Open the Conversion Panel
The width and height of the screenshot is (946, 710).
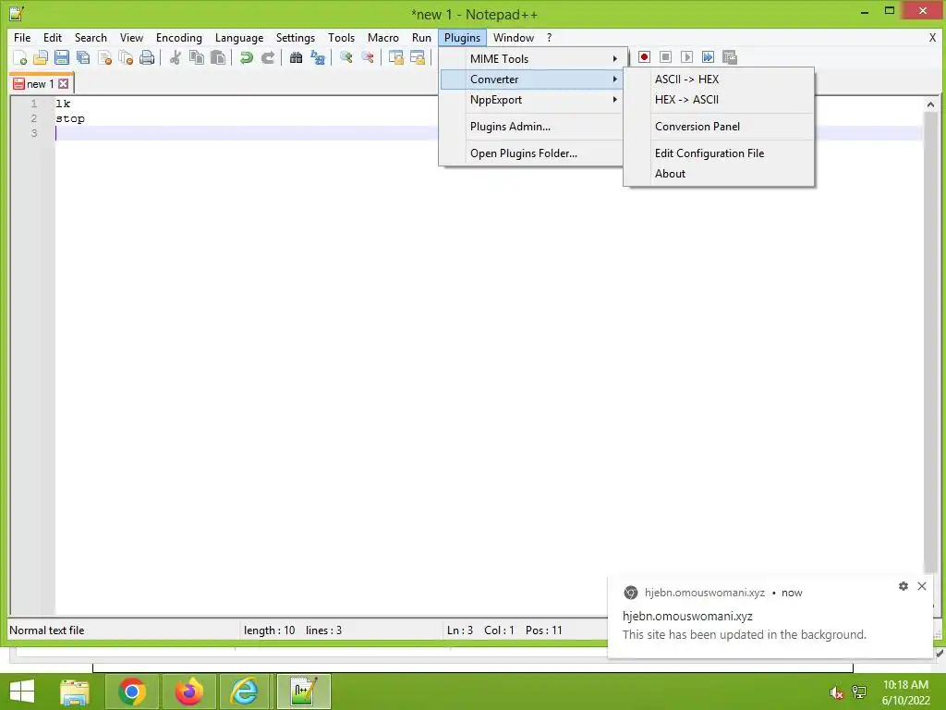click(719, 126)
